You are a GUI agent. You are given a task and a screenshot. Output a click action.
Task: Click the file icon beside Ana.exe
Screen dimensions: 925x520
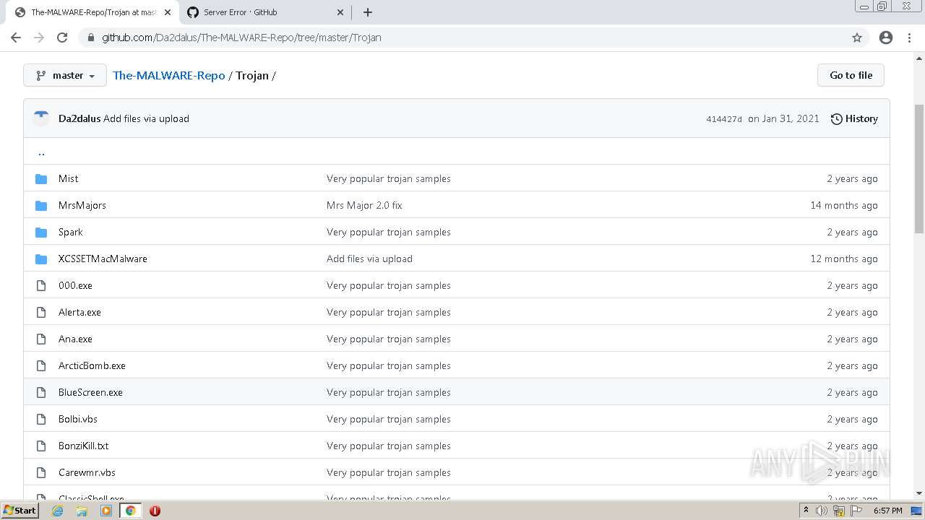click(41, 339)
